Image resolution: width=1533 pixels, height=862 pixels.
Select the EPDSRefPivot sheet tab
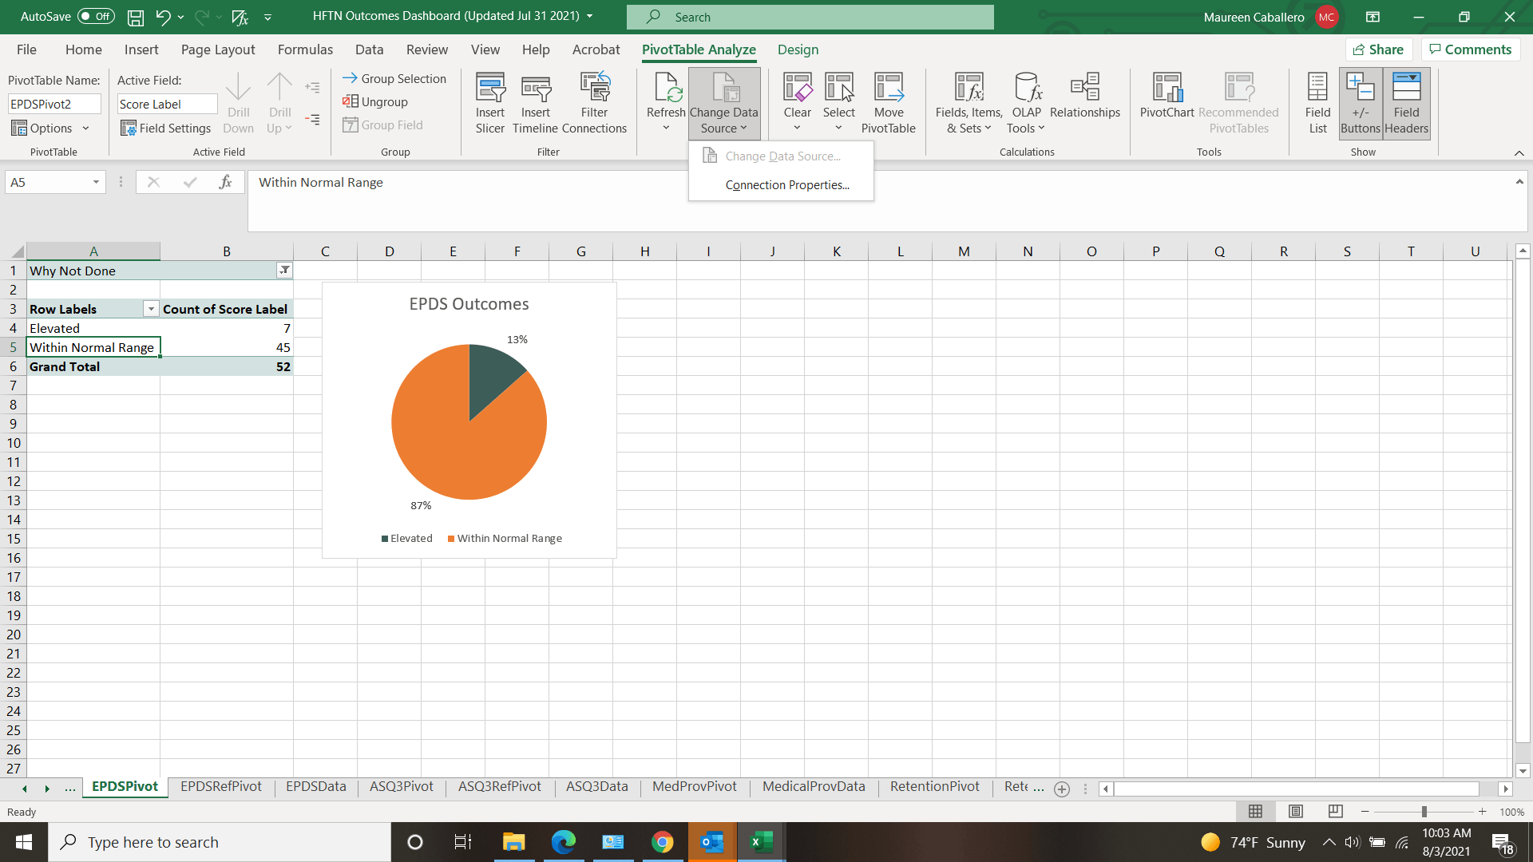(x=220, y=786)
